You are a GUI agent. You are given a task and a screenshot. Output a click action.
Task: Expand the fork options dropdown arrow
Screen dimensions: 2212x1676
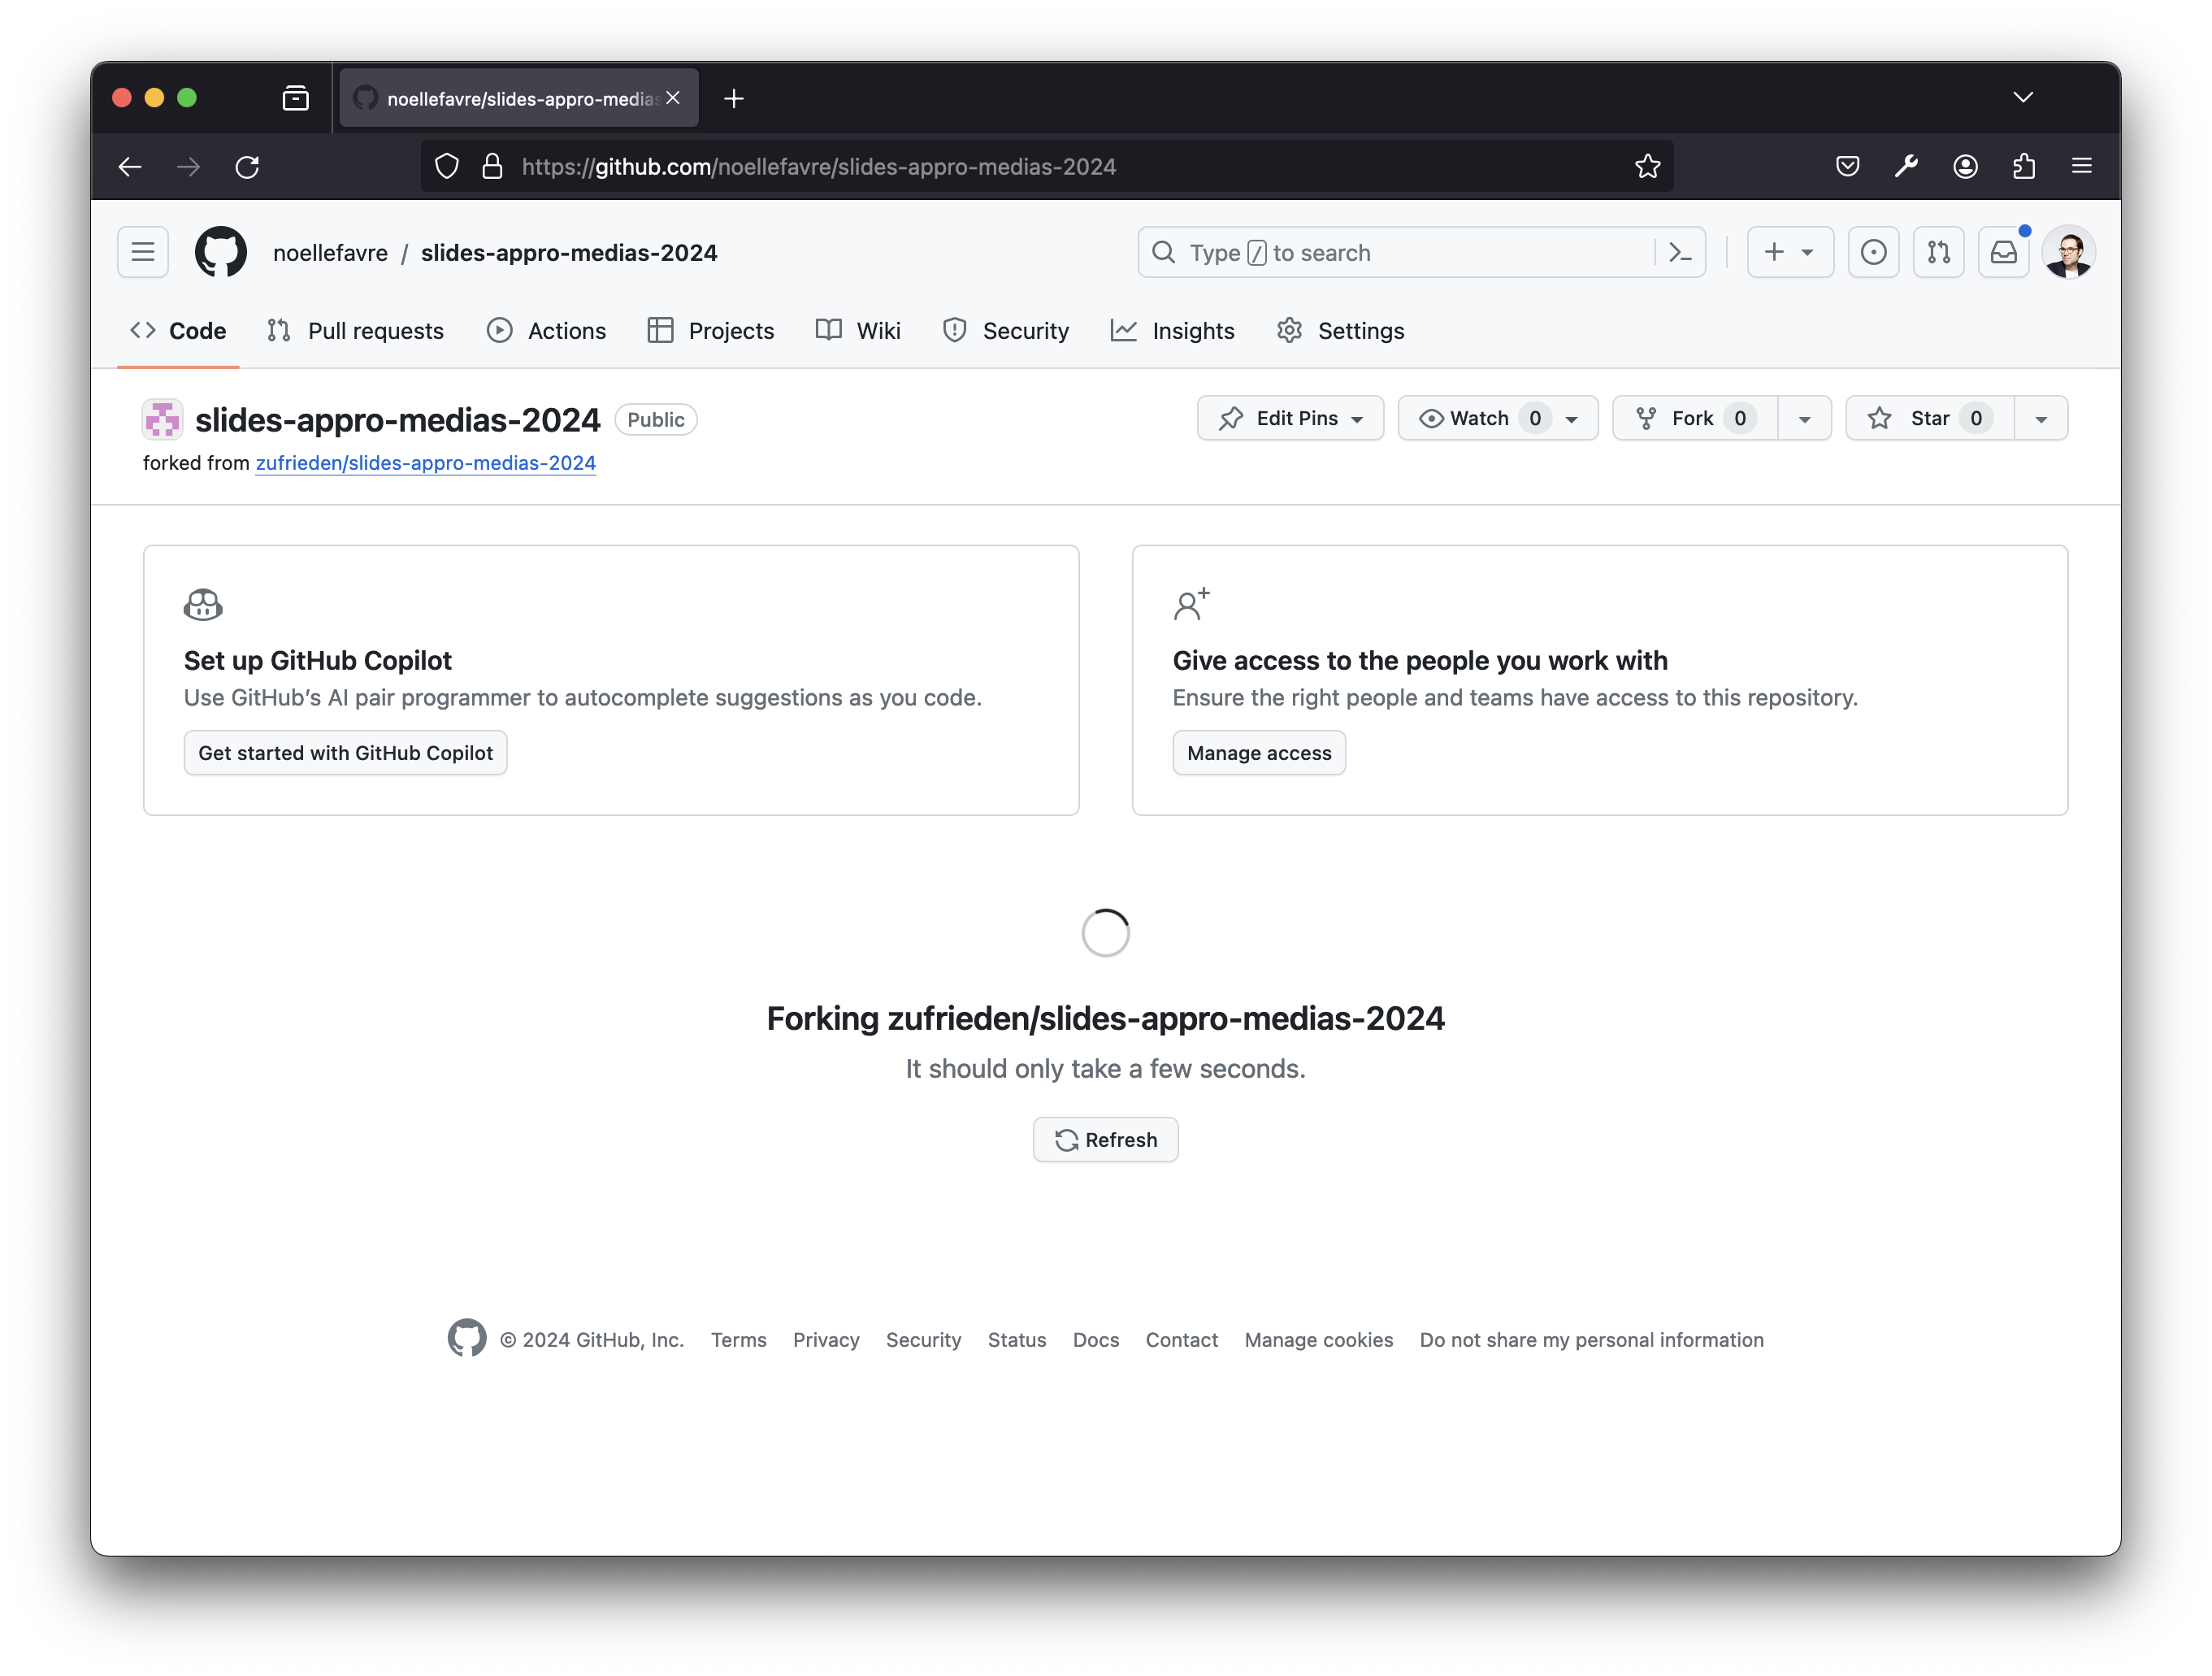1804,419
